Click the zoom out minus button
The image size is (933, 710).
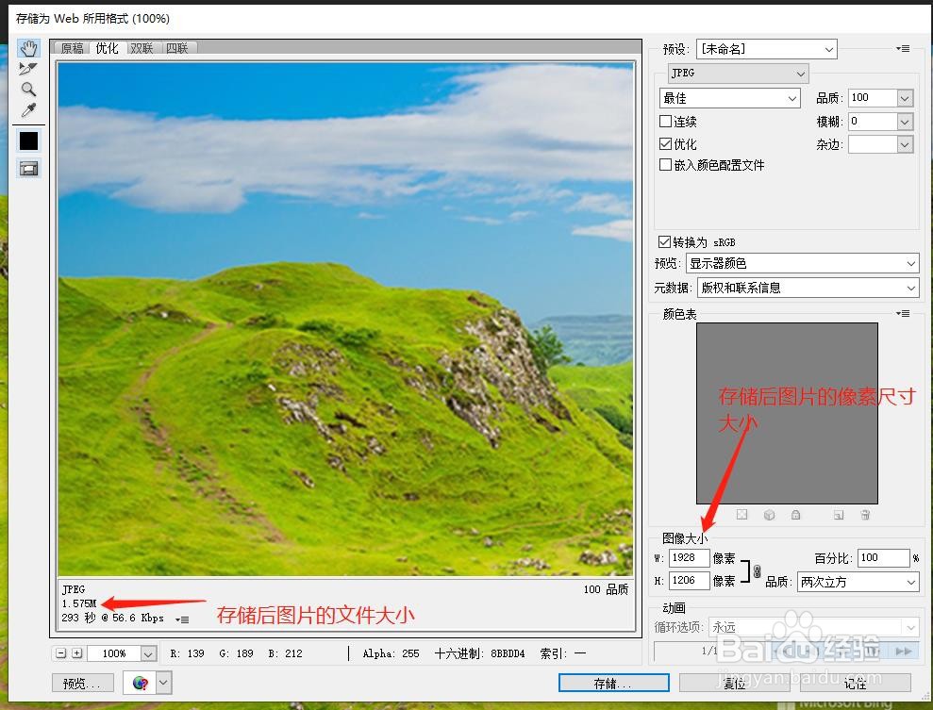[x=60, y=653]
